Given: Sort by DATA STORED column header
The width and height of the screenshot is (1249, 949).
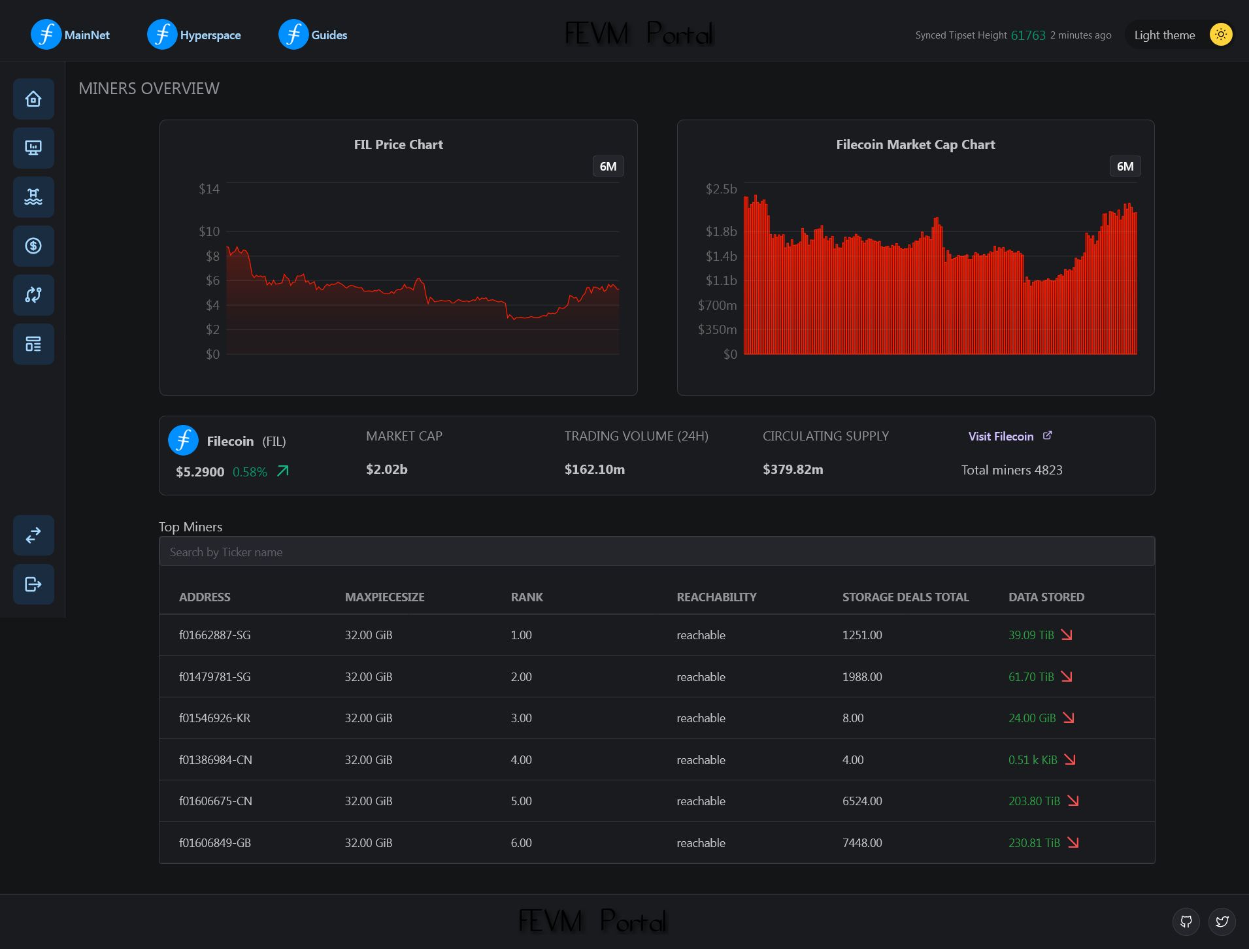Looking at the screenshot, I should tap(1046, 597).
